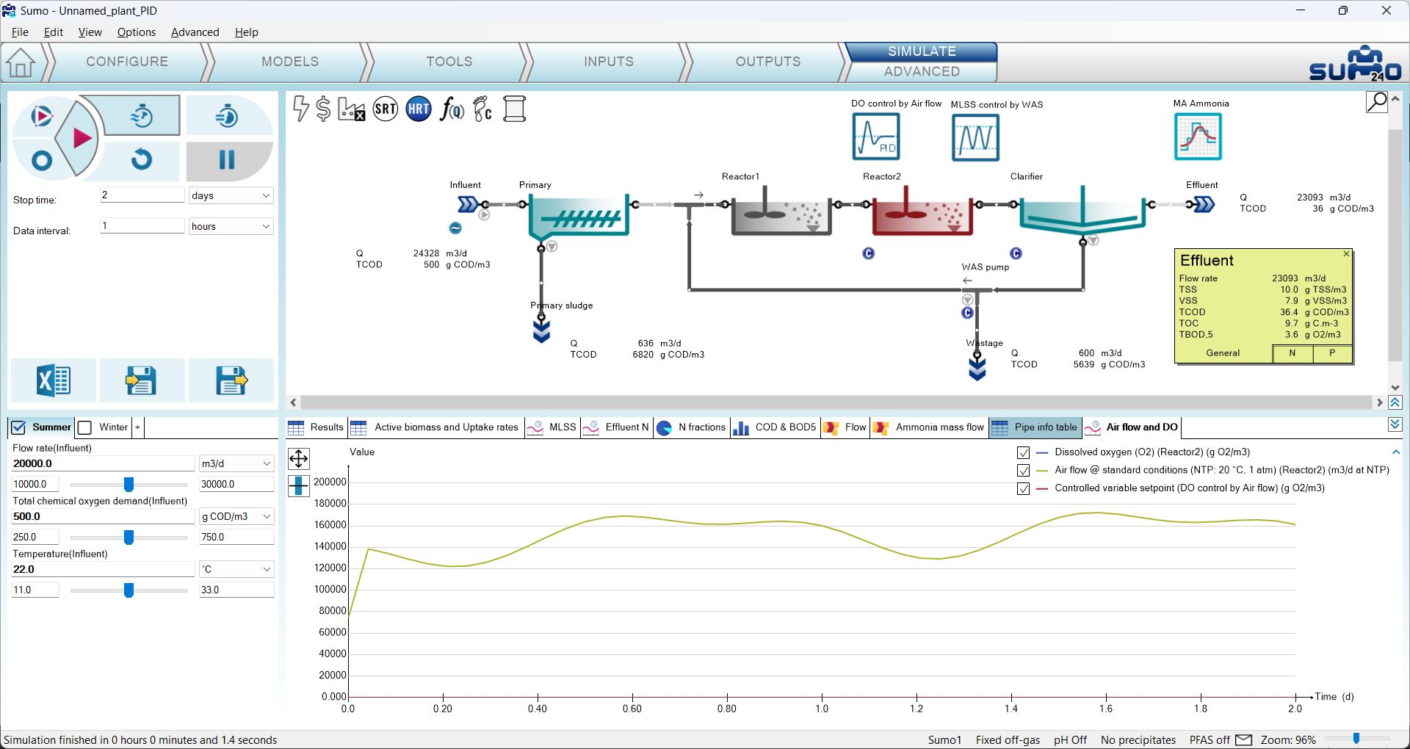Image resolution: width=1410 pixels, height=749 pixels.
Task: Toggle Controlled variable setpoint series checkbox
Action: pos(1023,488)
